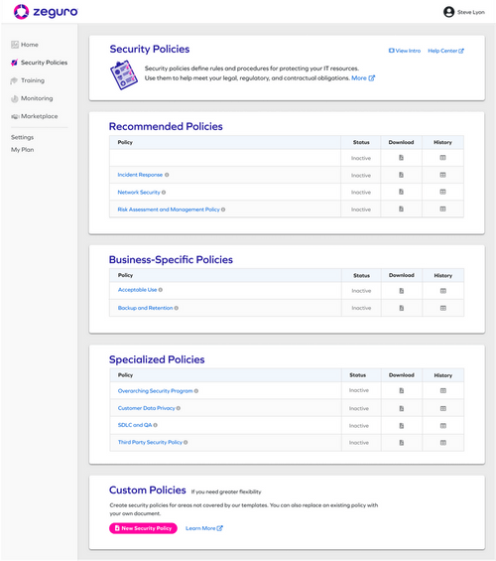Show info tooltip for Overarching Security Program

pyautogui.click(x=196, y=391)
